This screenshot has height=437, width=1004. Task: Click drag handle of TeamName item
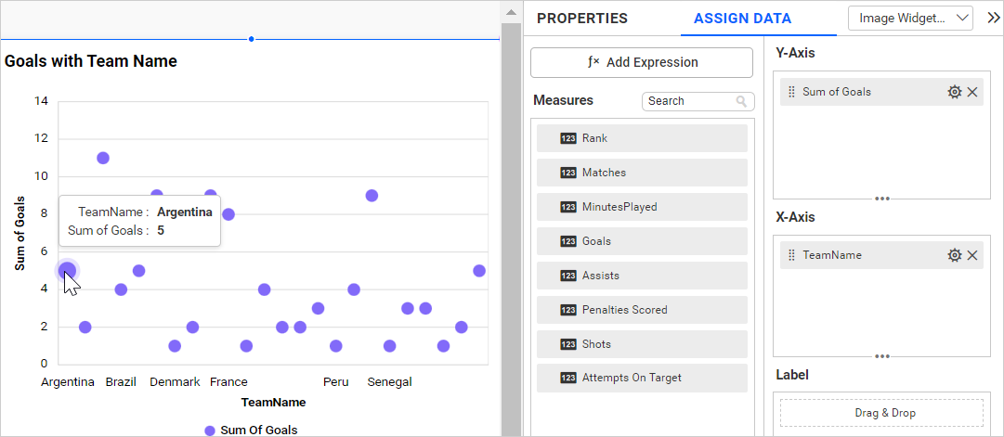(791, 255)
